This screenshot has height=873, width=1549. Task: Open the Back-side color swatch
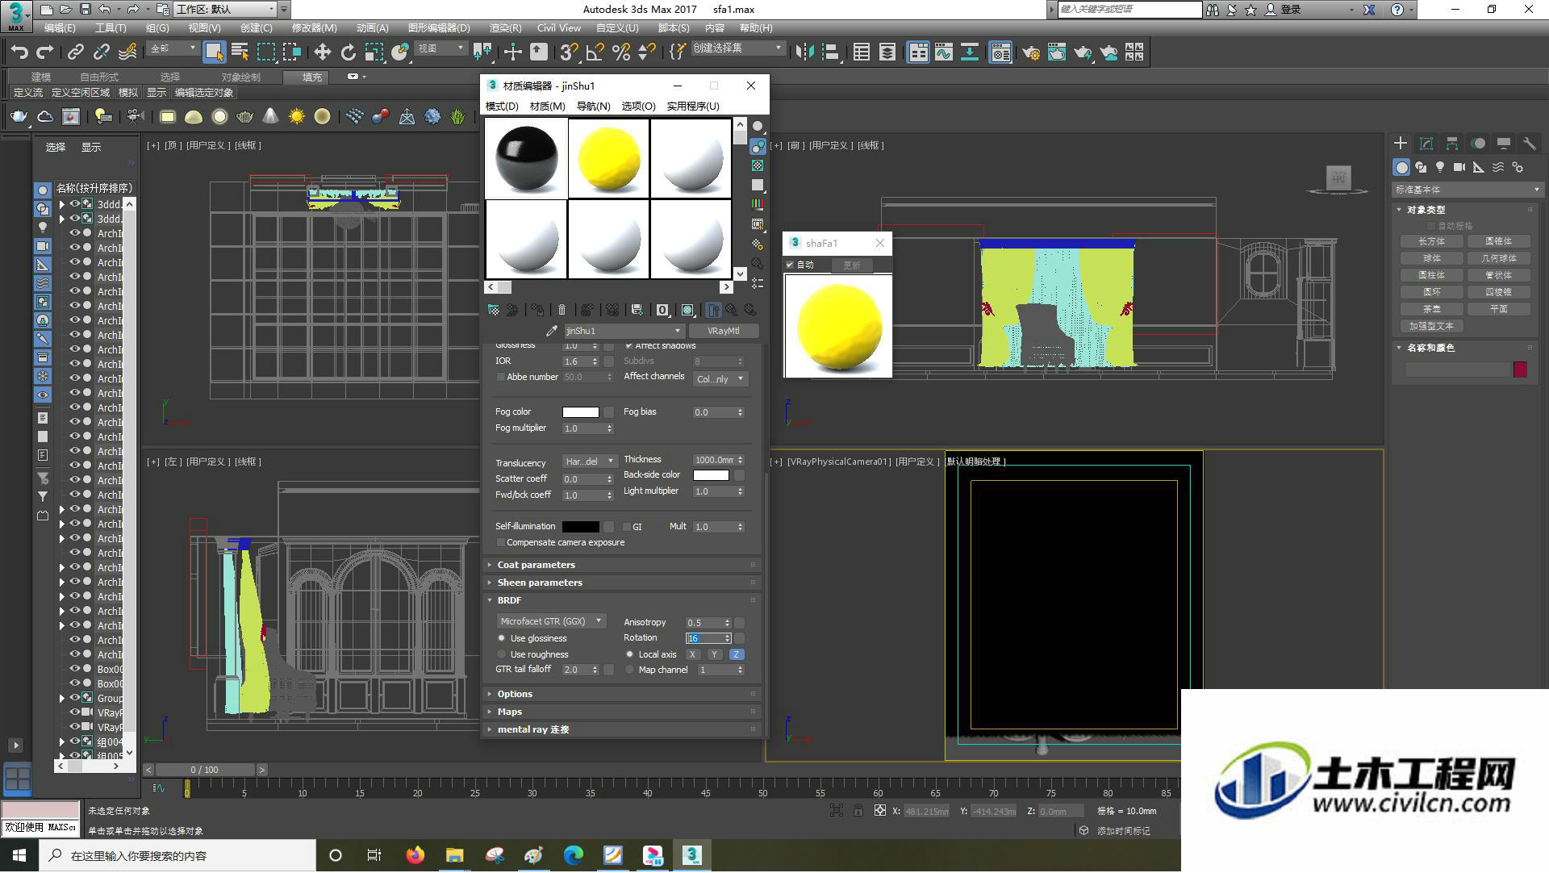(x=711, y=475)
